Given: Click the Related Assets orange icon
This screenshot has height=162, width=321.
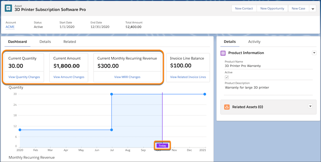Looking at the screenshot, I should tap(227, 107).
